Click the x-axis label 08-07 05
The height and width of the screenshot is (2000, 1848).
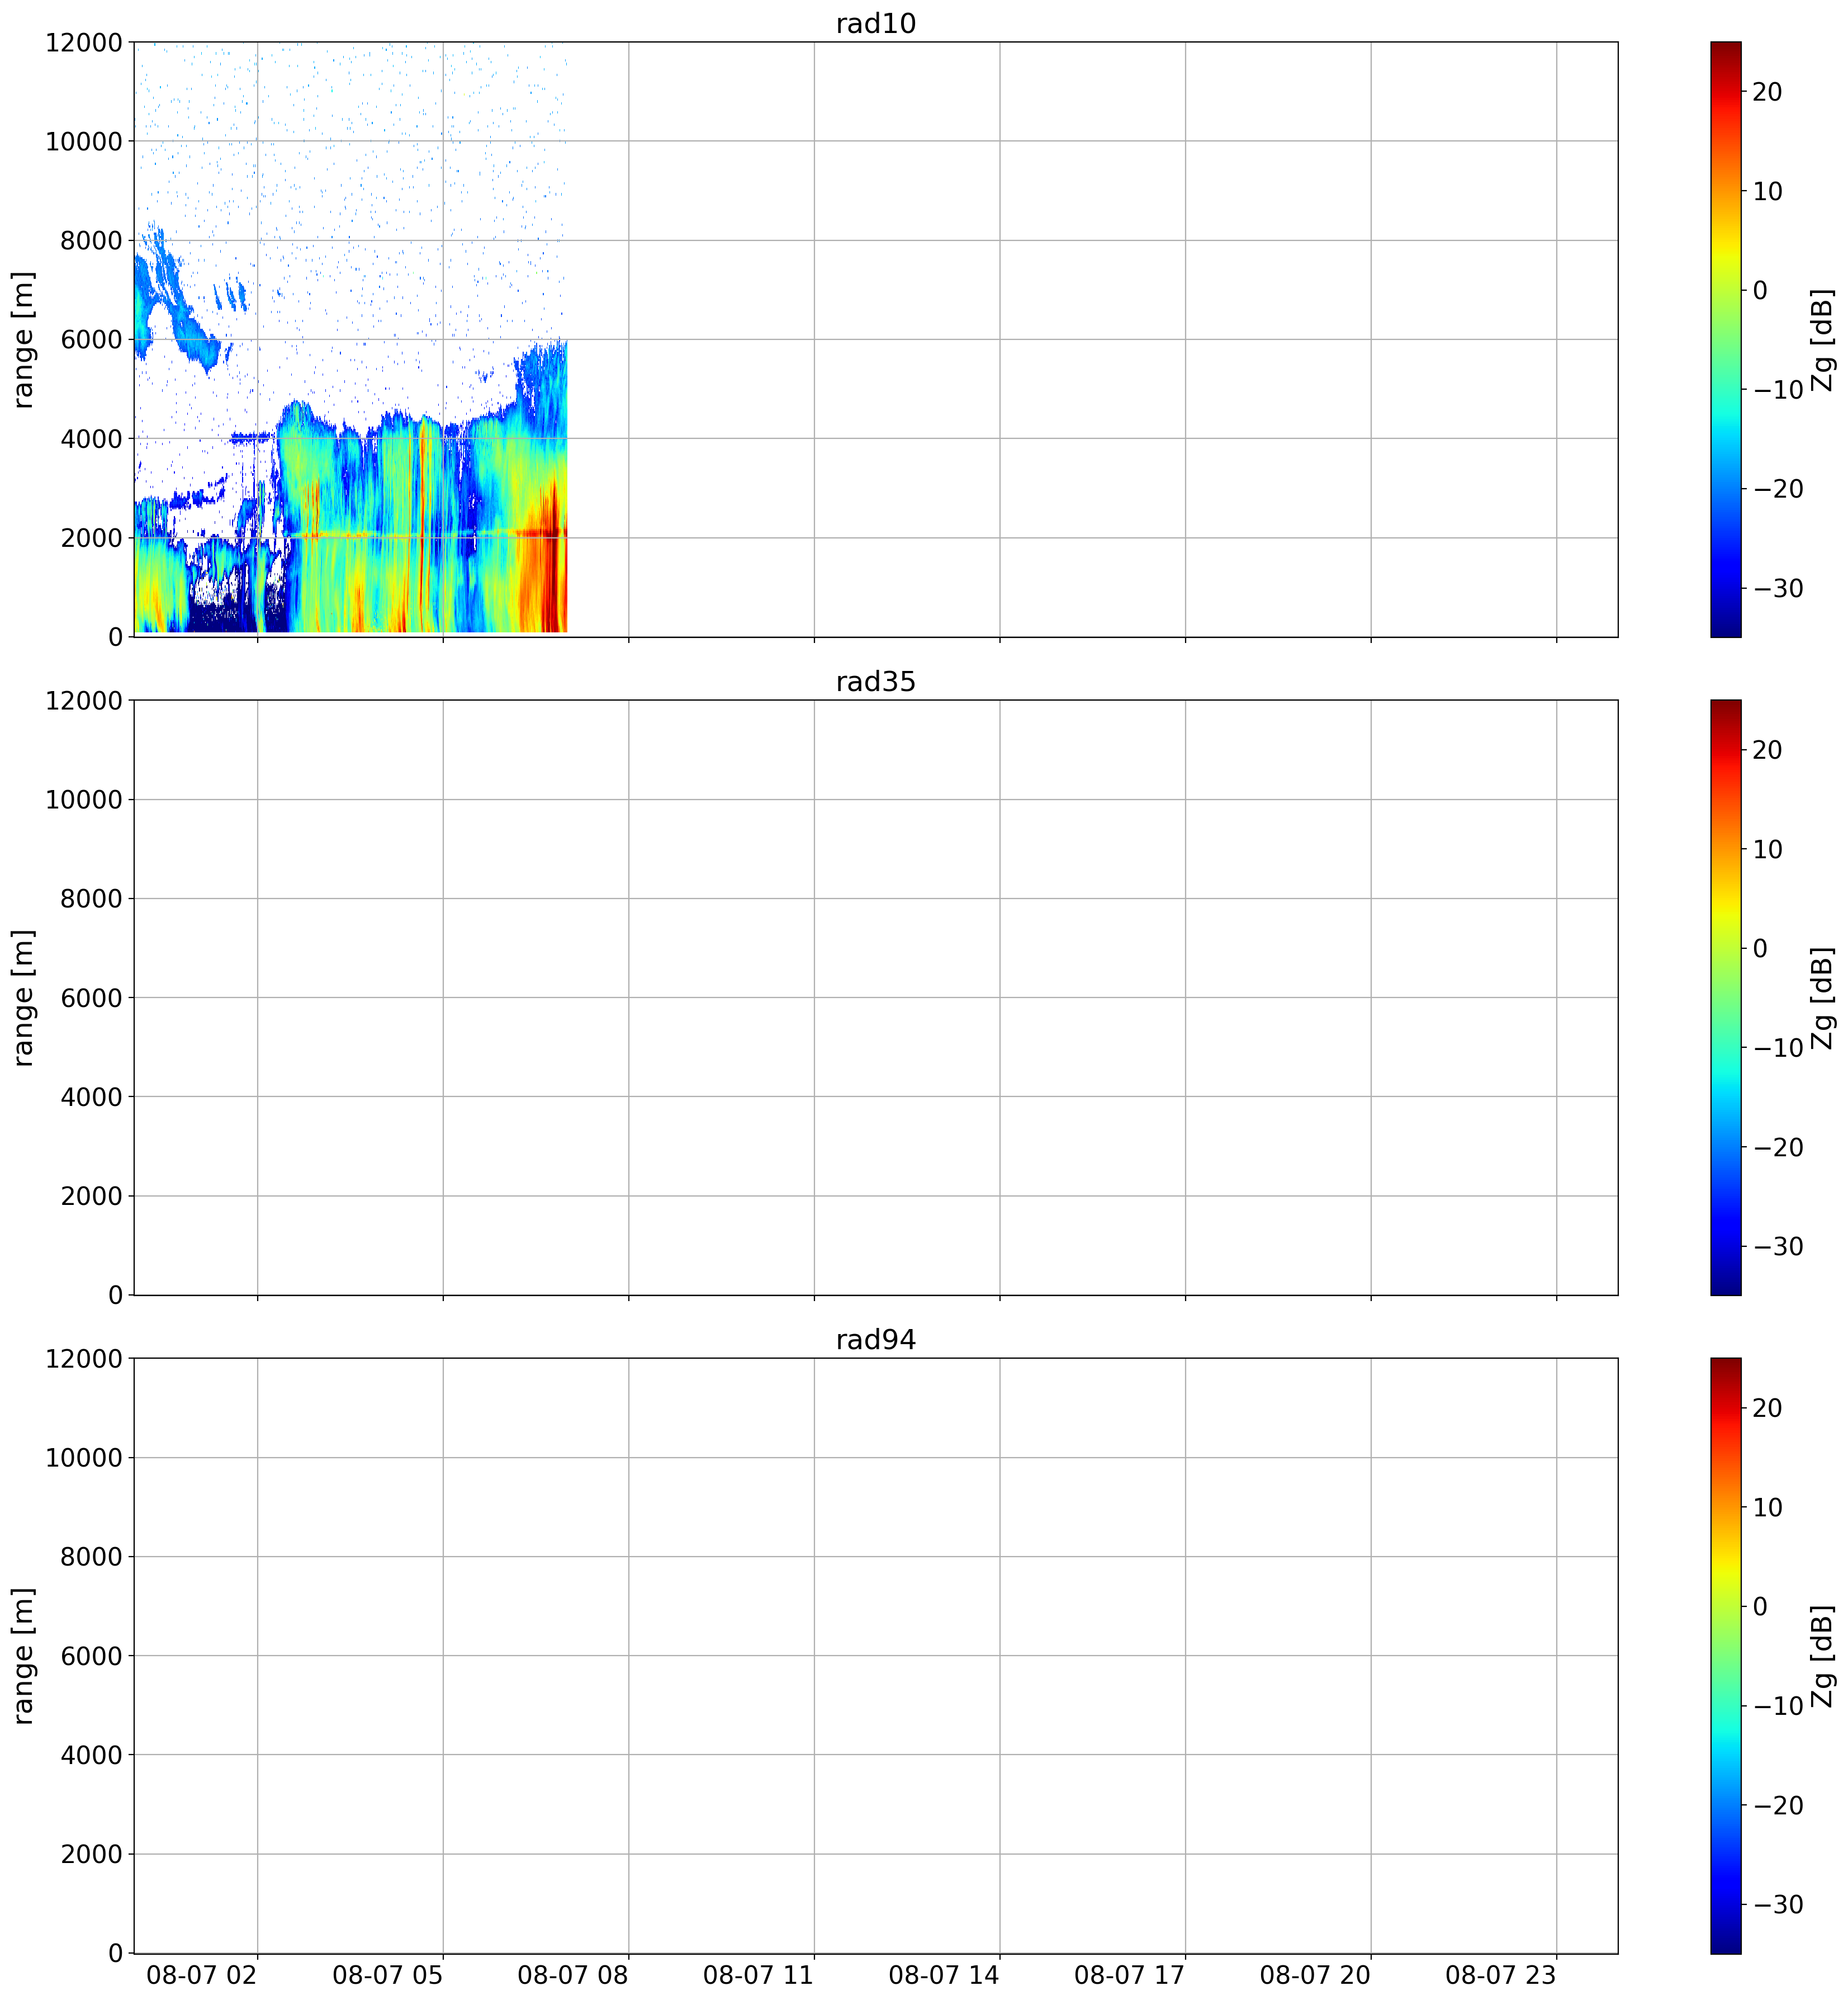pos(387,1975)
